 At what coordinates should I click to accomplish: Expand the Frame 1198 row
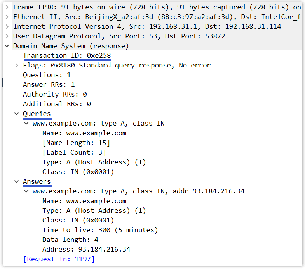coord(7,7)
